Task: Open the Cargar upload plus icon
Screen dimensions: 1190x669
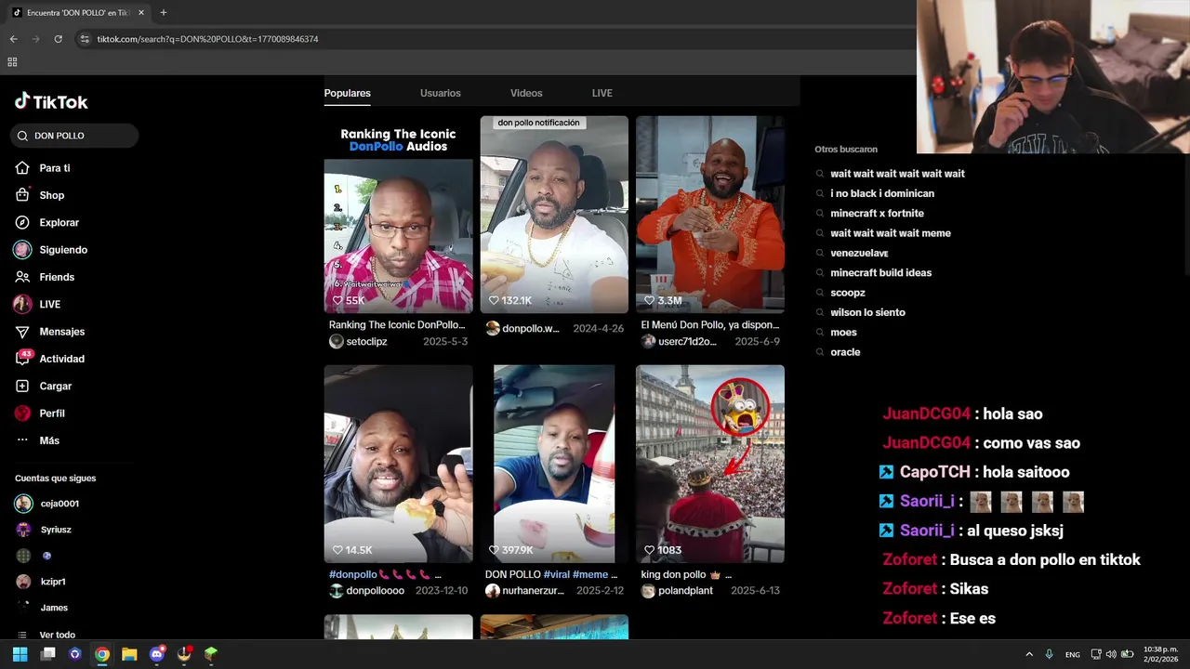Action: 22,386
